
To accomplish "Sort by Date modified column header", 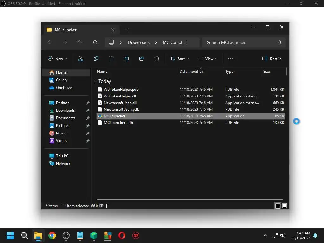I will point(200,71).
